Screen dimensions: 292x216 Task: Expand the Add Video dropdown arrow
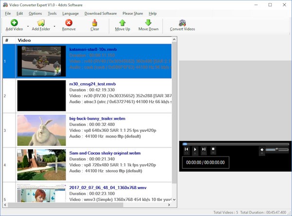tap(28, 25)
